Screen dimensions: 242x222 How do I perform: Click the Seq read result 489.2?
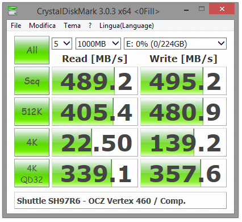pos(95,81)
